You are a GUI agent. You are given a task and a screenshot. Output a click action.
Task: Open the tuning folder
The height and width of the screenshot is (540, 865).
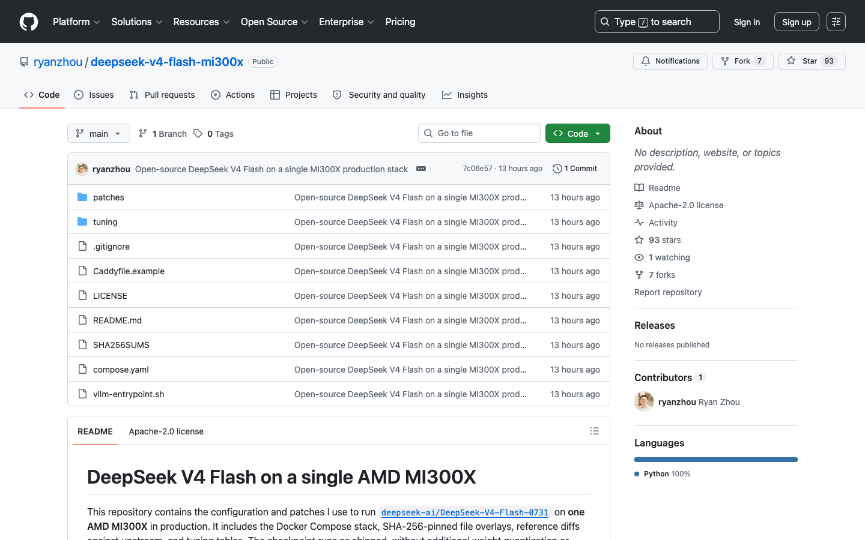tap(105, 222)
